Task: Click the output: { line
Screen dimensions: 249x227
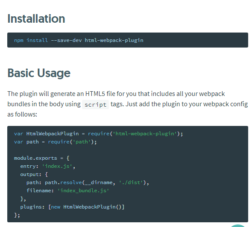Action: coord(34,174)
